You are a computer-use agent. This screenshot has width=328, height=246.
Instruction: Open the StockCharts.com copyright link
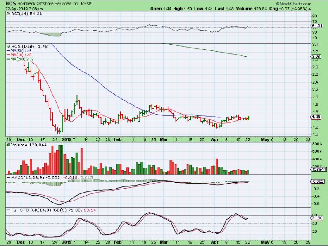pyautogui.click(x=293, y=4)
